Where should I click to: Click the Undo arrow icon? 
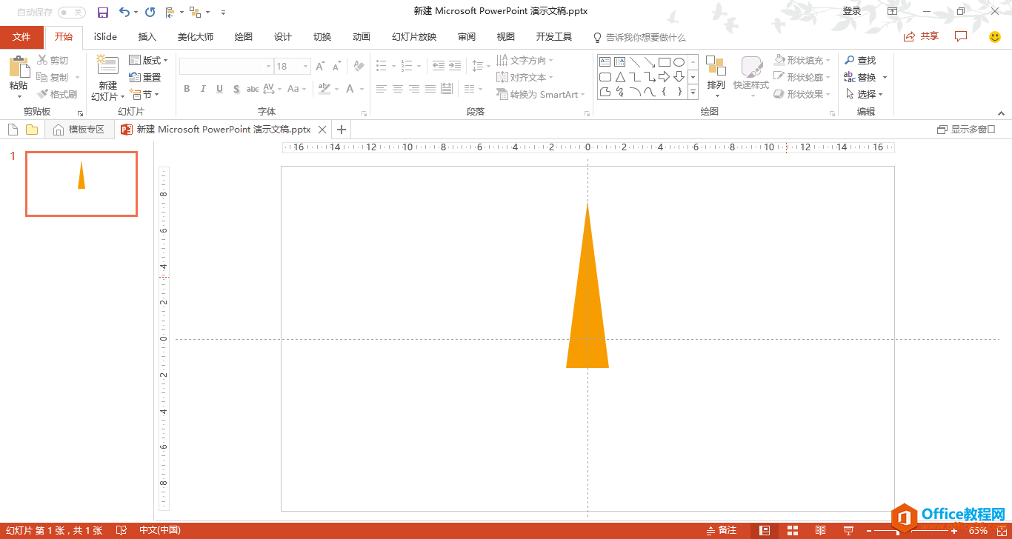(124, 12)
